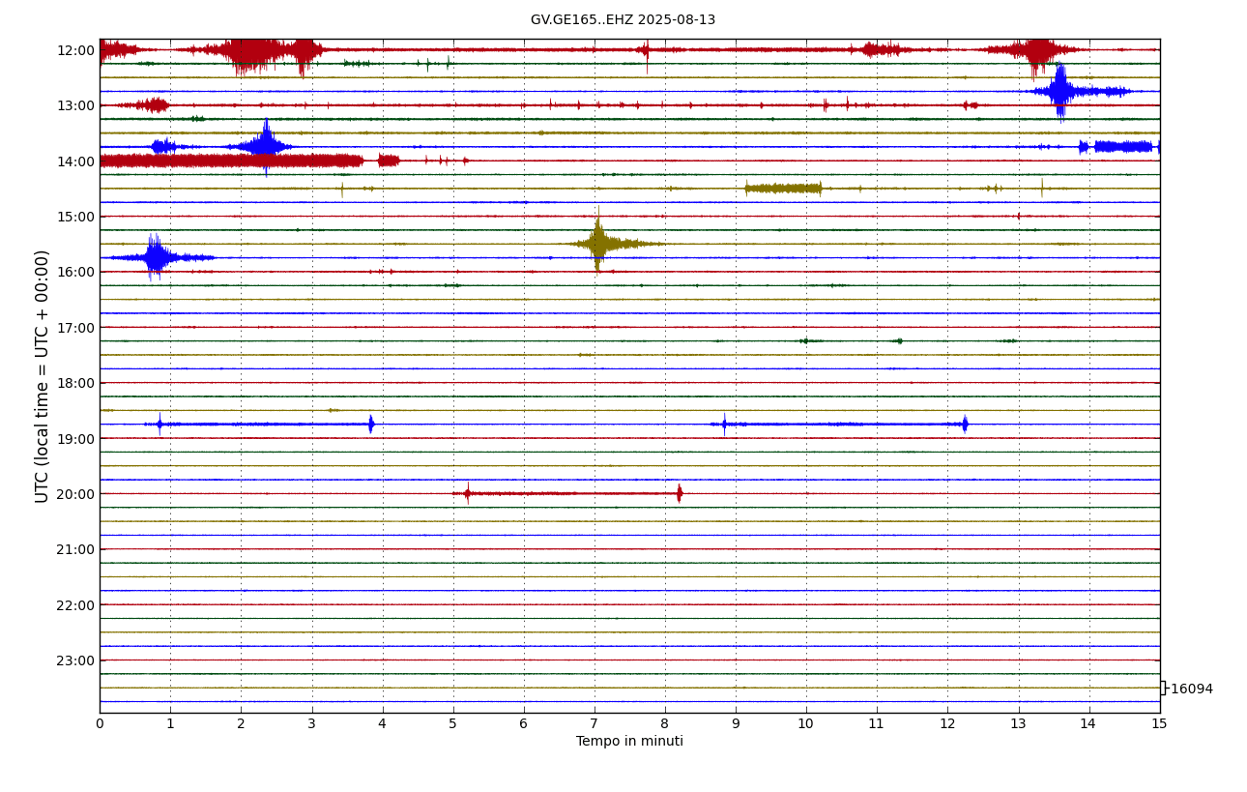The height and width of the screenshot is (792, 1247).
Task: Click the plot title GV.GE165..EHZ 2025-08-13
Action: [623, 20]
